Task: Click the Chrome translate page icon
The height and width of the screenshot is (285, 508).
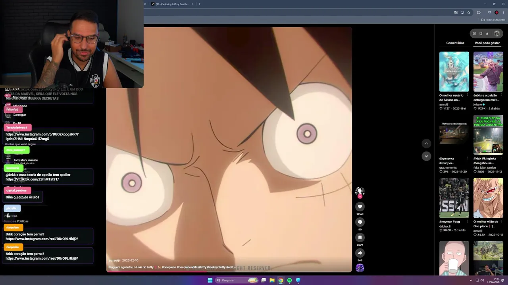Action: tap(456, 13)
